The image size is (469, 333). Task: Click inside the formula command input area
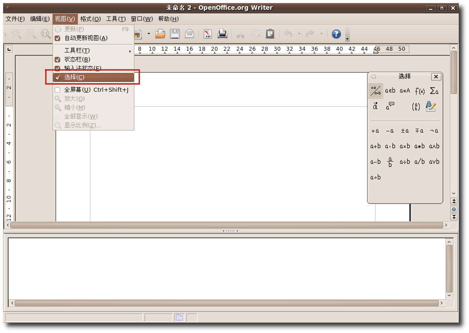pyautogui.click(x=227, y=268)
